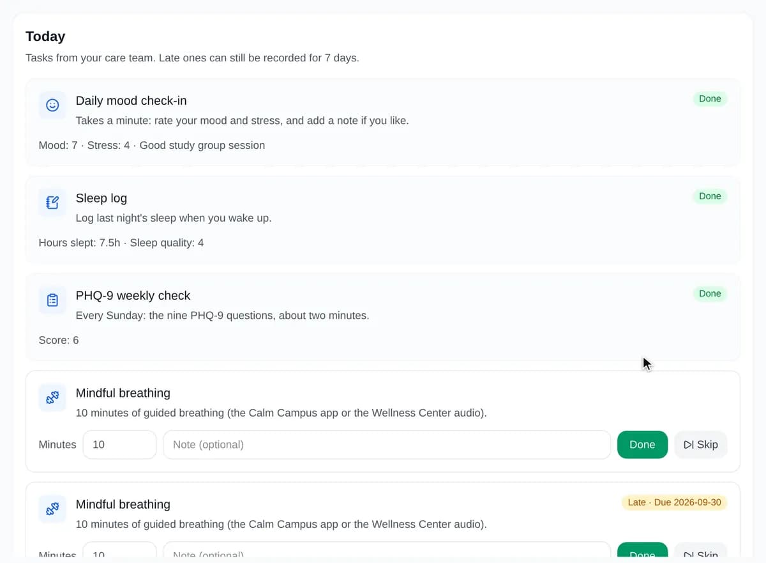
Task: Click the Note (optional) field for non-late Mindful breathing
Action: [387, 445]
